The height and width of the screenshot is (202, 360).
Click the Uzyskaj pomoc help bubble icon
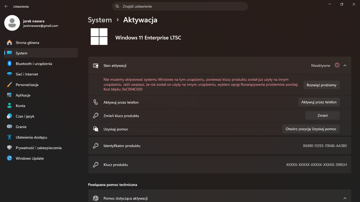coord(96,129)
